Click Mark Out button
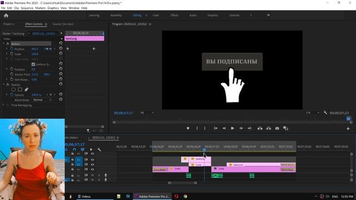Viewport: 356px width, 200px height. pos(205,128)
